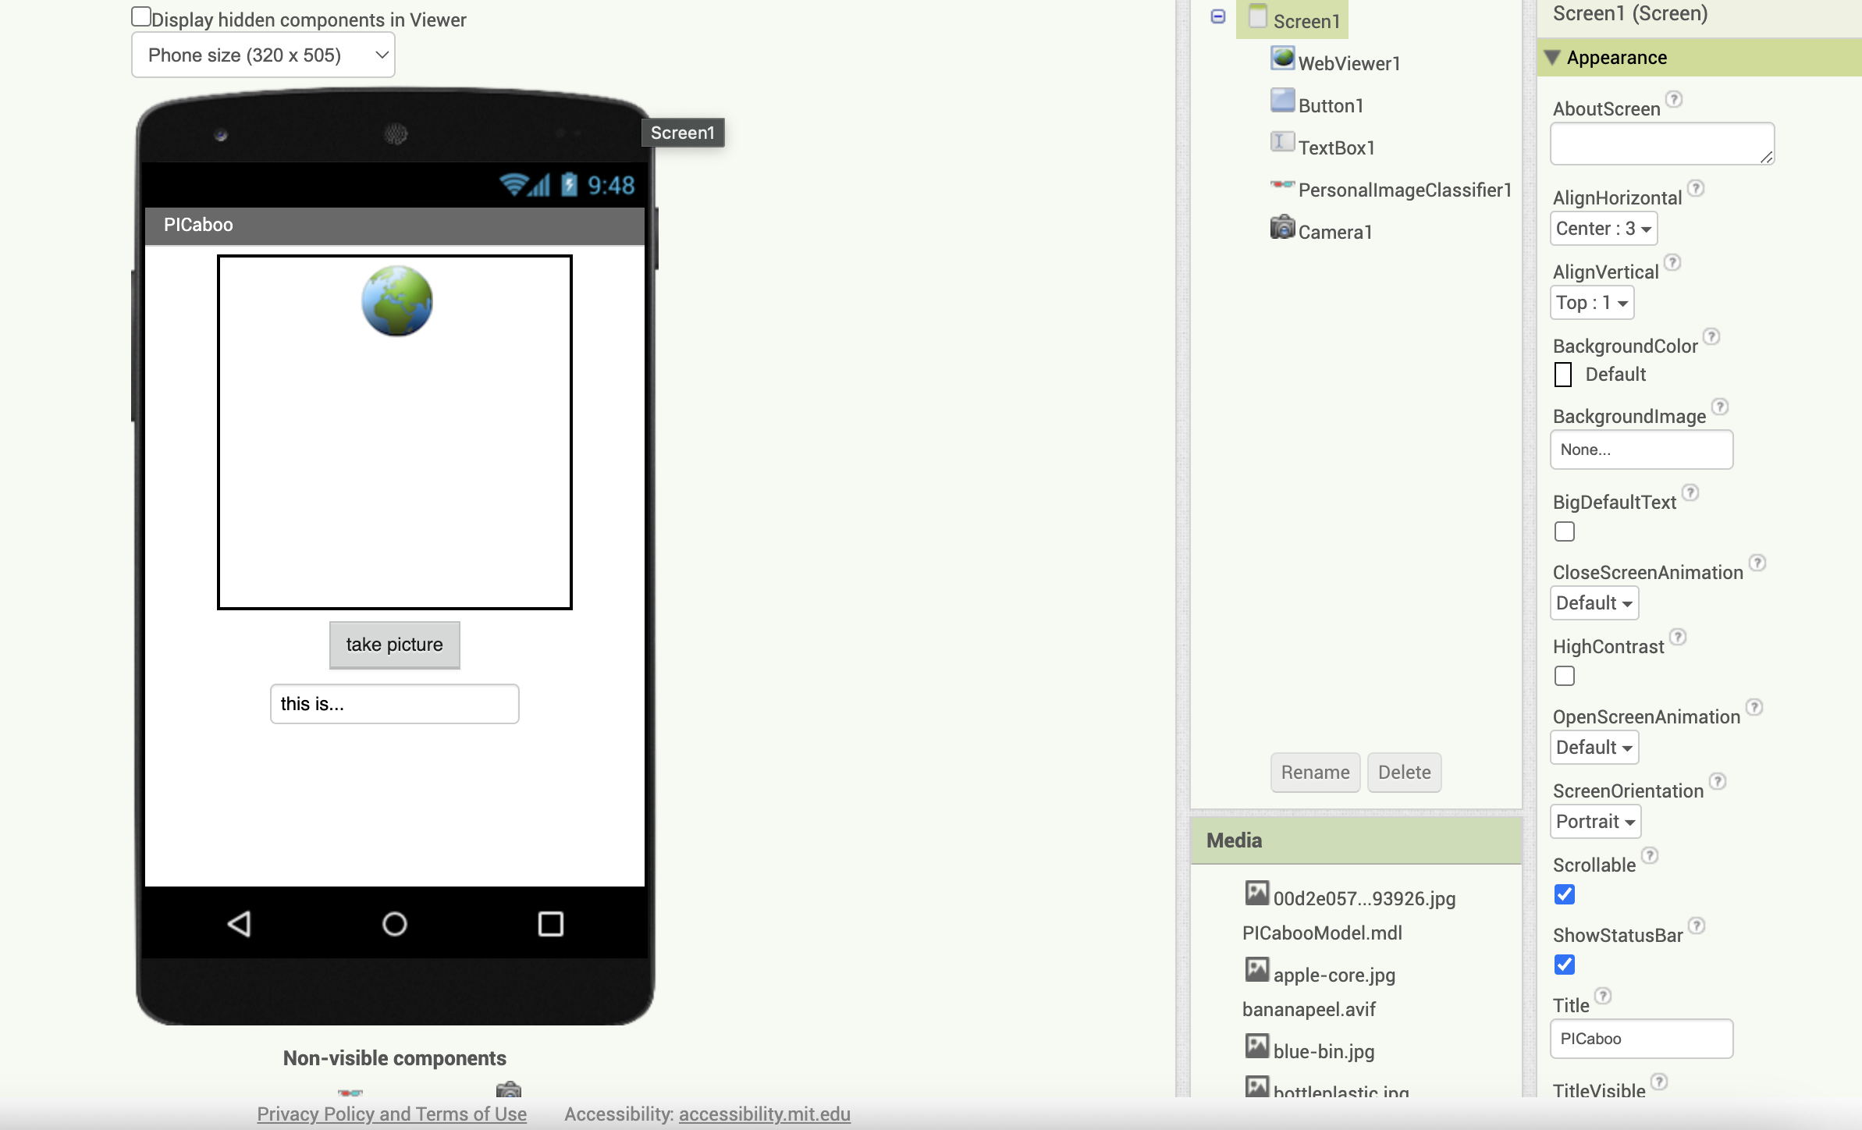Screen dimensions: 1862x1130
Task: Click the WebViewer1 globe icon in tree
Action: pyautogui.click(x=1282, y=59)
